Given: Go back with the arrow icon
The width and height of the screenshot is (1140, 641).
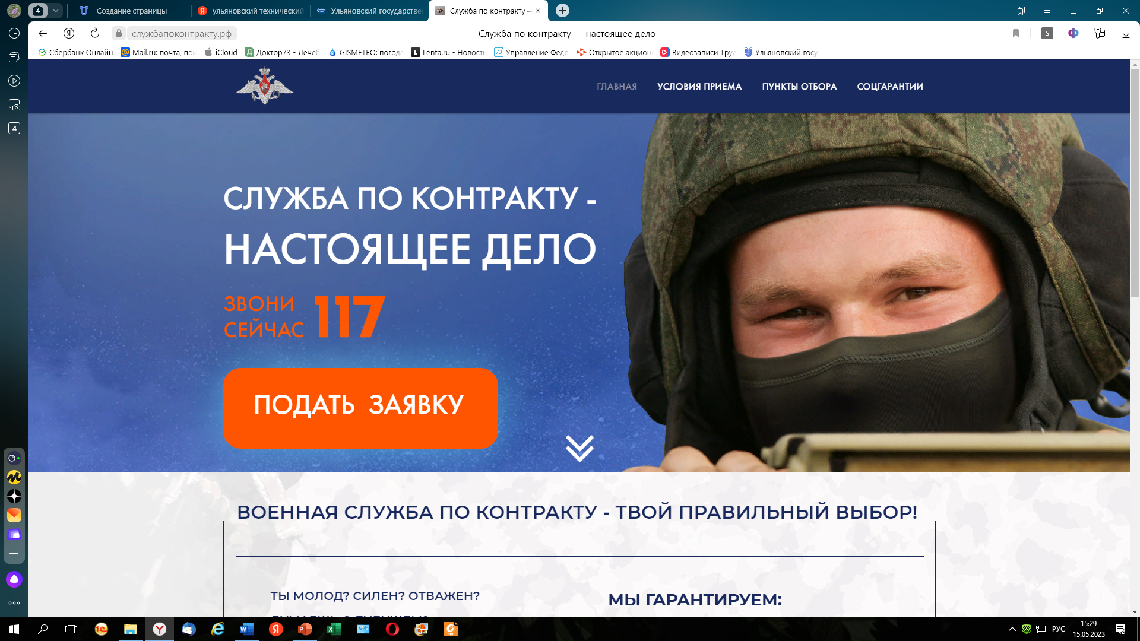Looking at the screenshot, I should [x=43, y=33].
